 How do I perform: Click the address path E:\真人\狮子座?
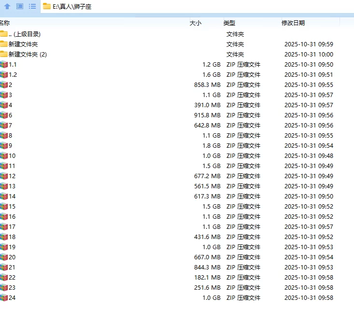click(x=72, y=7)
